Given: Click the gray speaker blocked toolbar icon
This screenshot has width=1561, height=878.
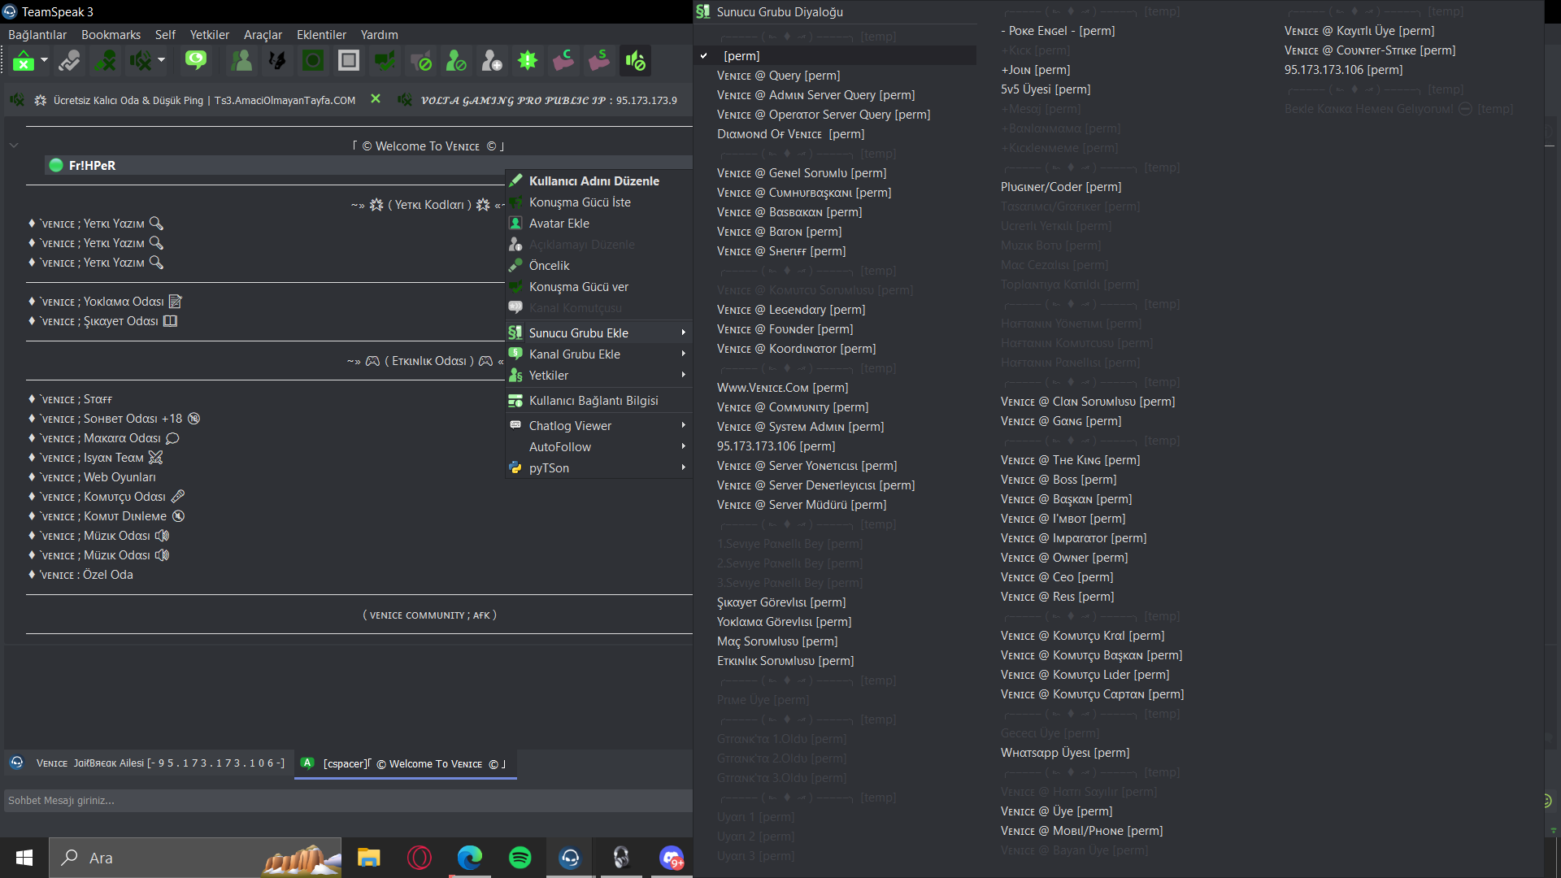Looking at the screenshot, I should pyautogui.click(x=420, y=60).
